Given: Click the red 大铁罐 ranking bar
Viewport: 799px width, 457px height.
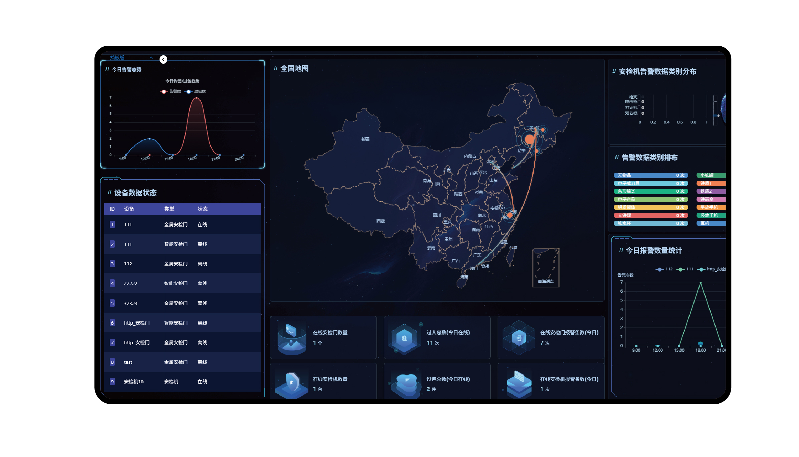Looking at the screenshot, I should 650,215.
